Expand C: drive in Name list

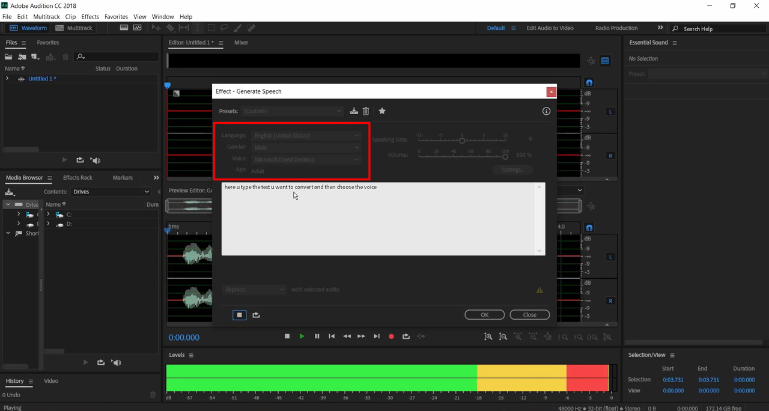click(48, 215)
